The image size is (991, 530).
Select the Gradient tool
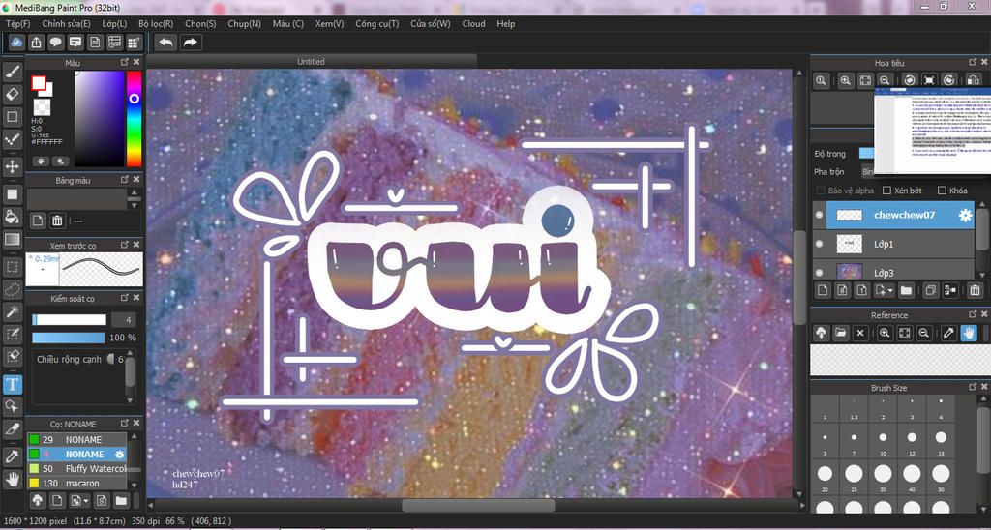(x=12, y=240)
